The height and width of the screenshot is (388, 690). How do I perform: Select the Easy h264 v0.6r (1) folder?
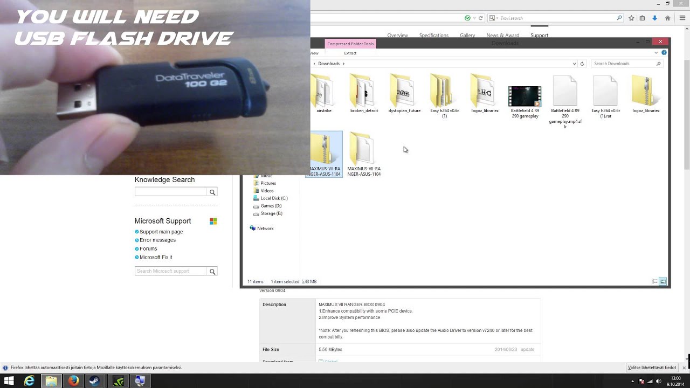pyautogui.click(x=445, y=96)
